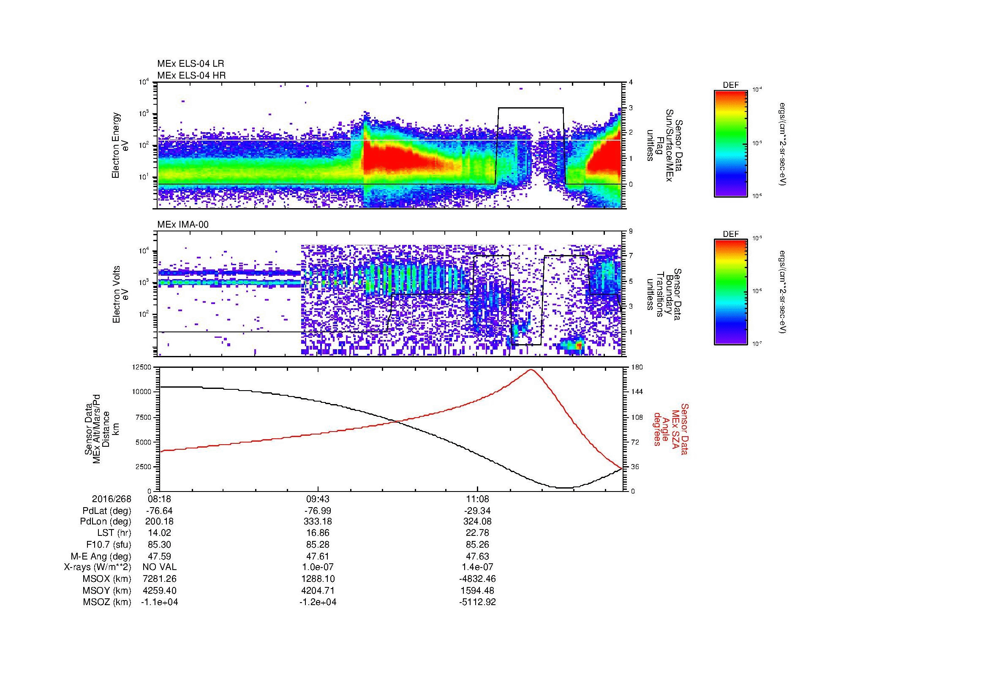Image resolution: width=988 pixels, height=698 pixels.
Task: Click the '11:08' time tick label
Action: click(x=477, y=499)
